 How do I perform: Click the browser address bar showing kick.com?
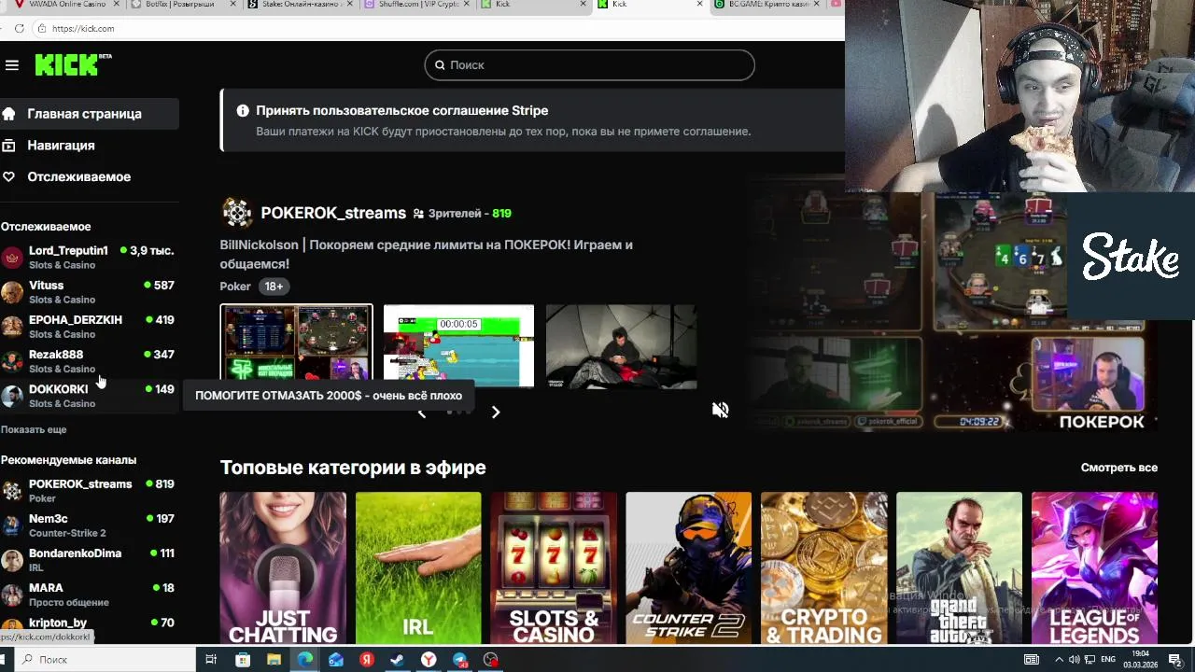point(439,29)
